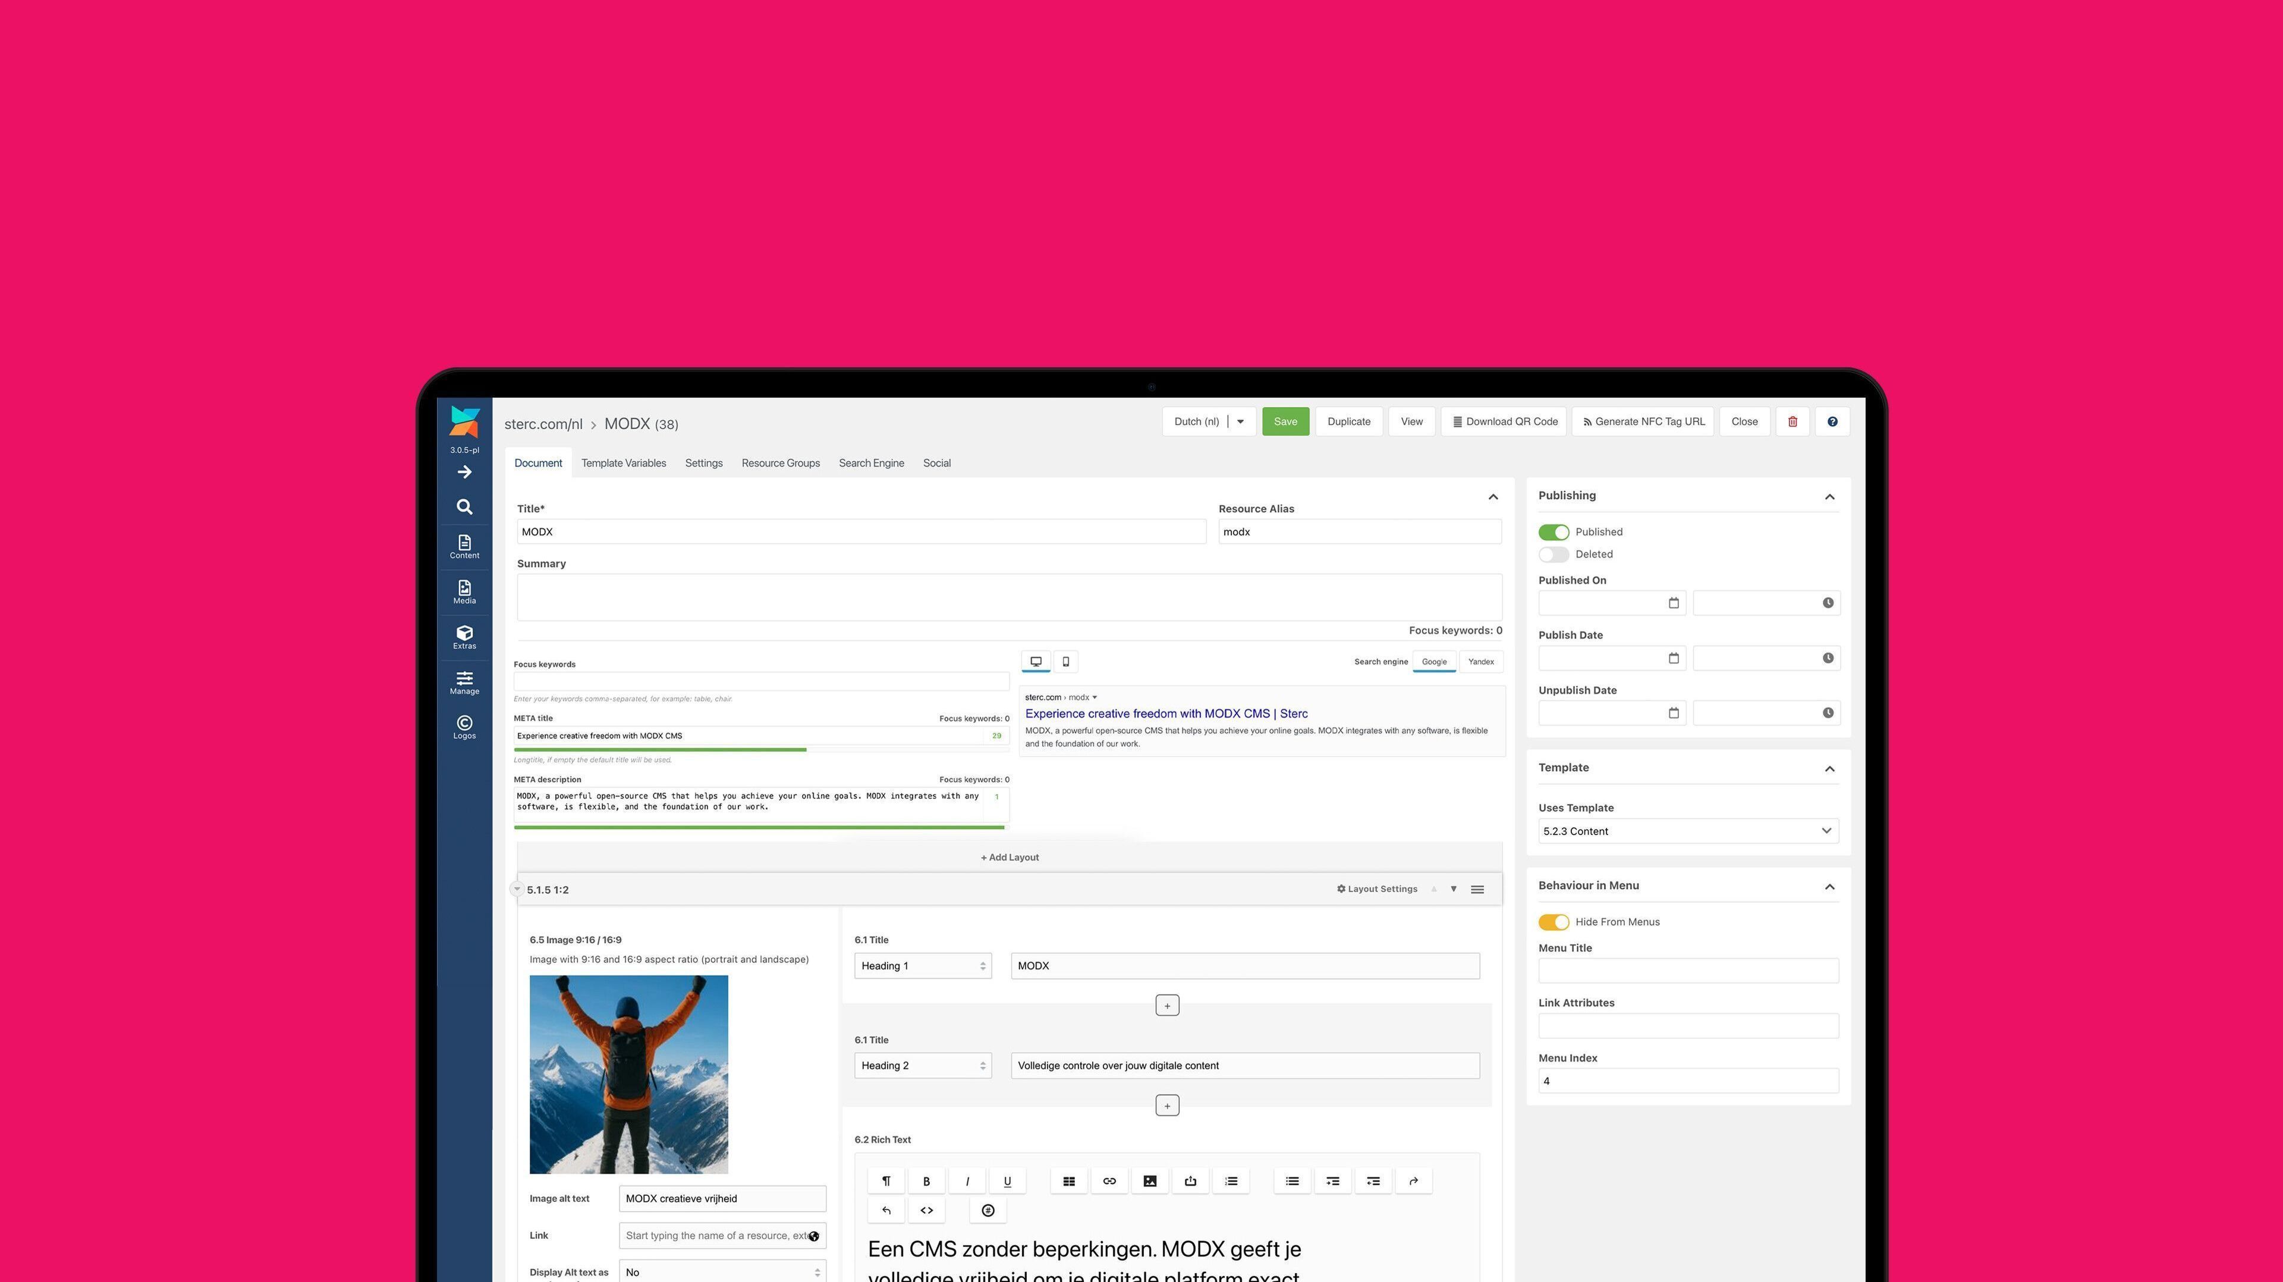This screenshot has width=2283, height=1282.
Task: Switch preview to desktop view icon
Action: click(1036, 662)
